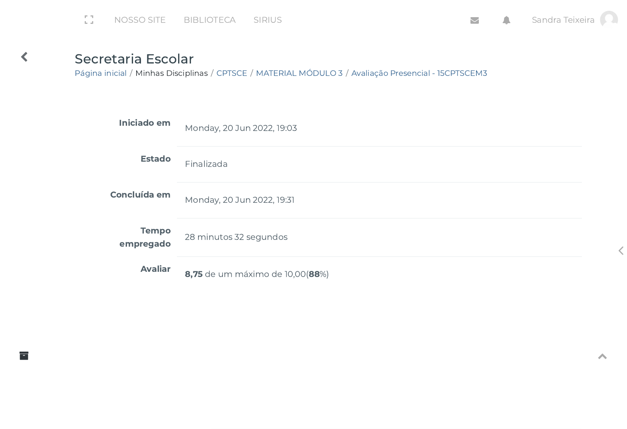The width and height of the screenshot is (627, 429).
Task: Open the NOSSO SITE menu item
Action: (140, 20)
